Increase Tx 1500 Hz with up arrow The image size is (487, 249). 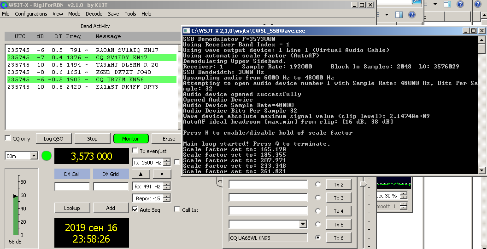[x=167, y=160]
